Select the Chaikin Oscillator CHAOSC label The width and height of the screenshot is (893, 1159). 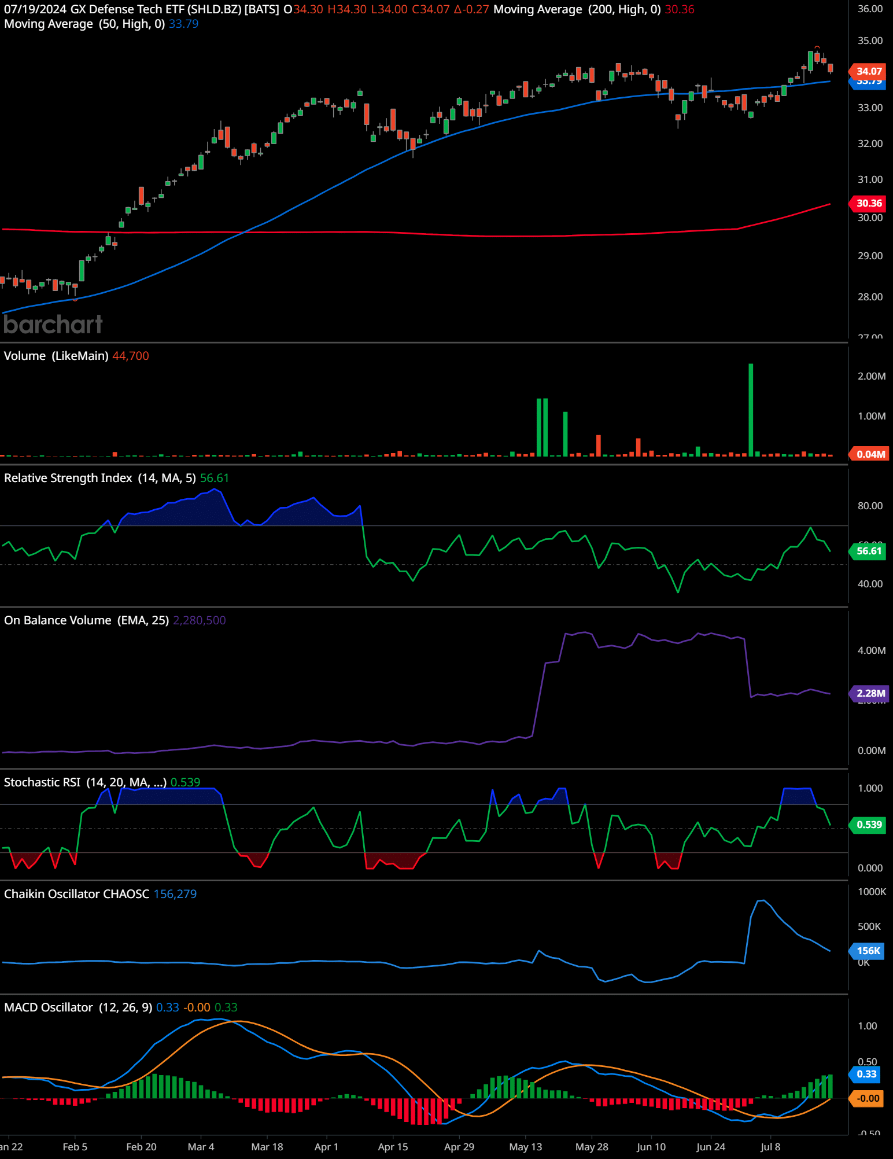tap(77, 894)
